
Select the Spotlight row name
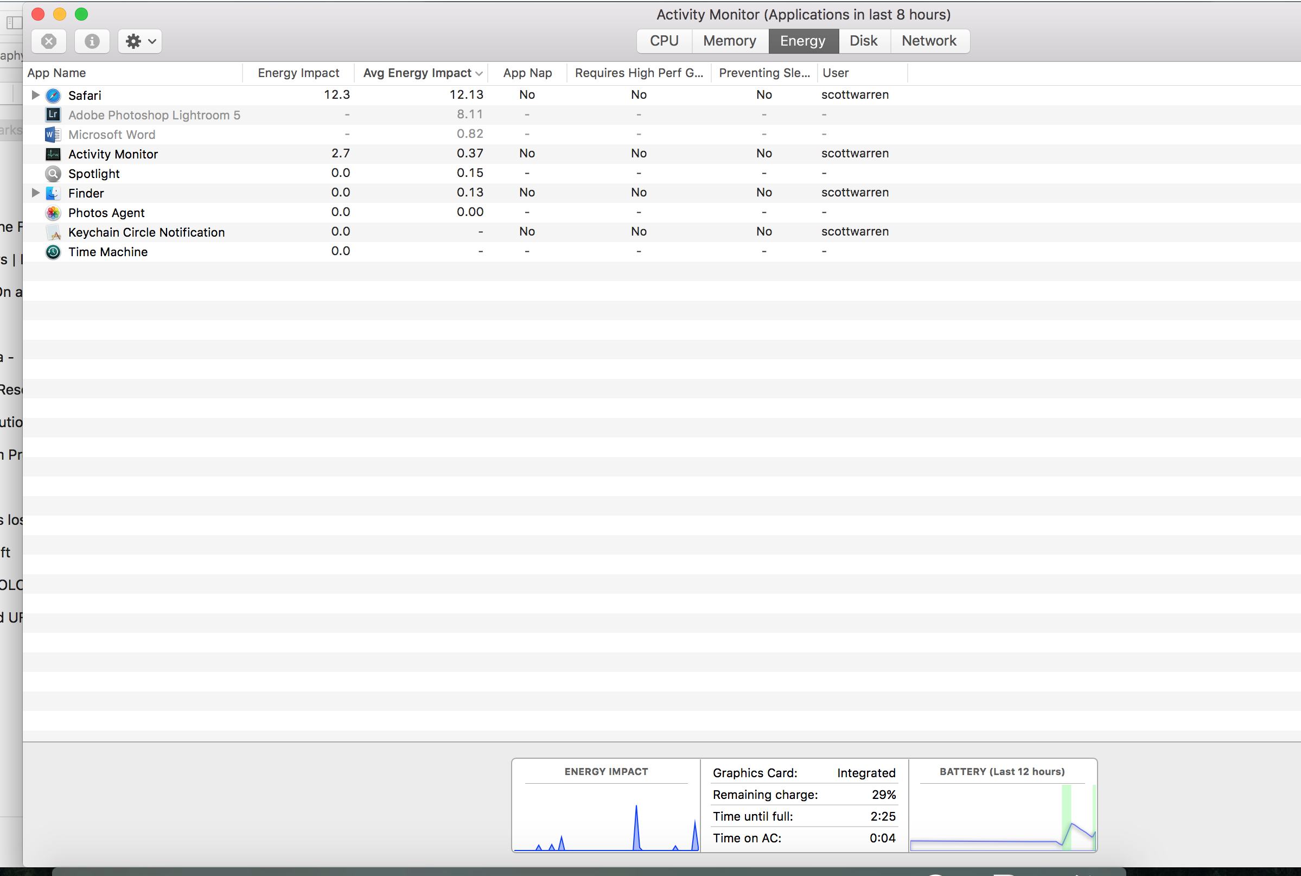94,174
